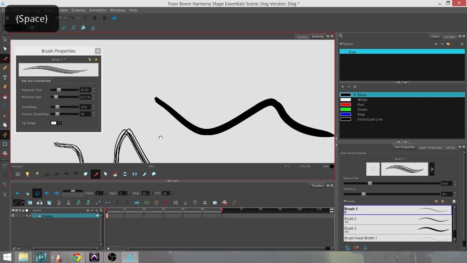Toggle sound playback speaker icon
The height and width of the screenshot is (263, 467).
[x=47, y=193]
